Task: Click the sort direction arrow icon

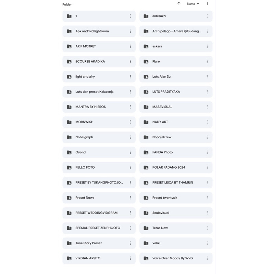Action: click(179, 3)
